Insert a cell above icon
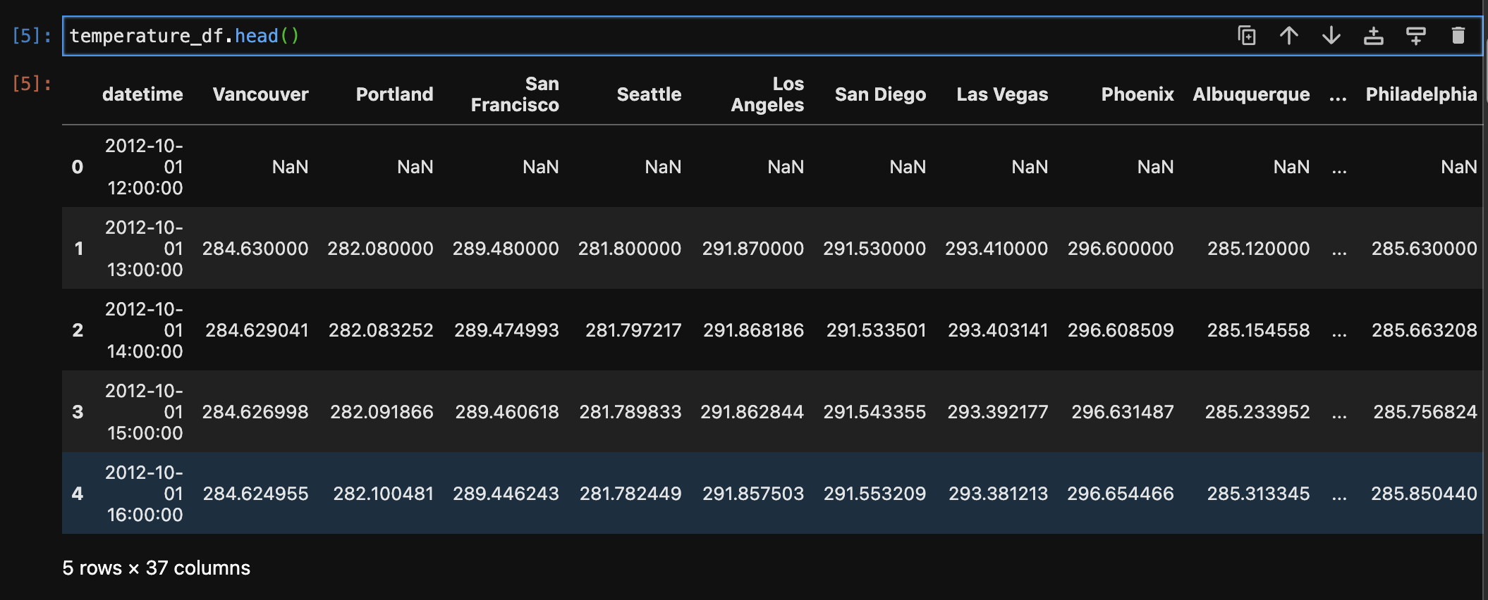Image resolution: width=1488 pixels, height=600 pixels. click(x=1374, y=35)
